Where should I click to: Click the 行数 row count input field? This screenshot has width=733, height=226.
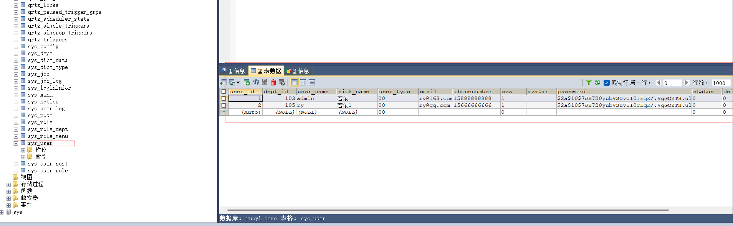pyautogui.click(x=721, y=83)
